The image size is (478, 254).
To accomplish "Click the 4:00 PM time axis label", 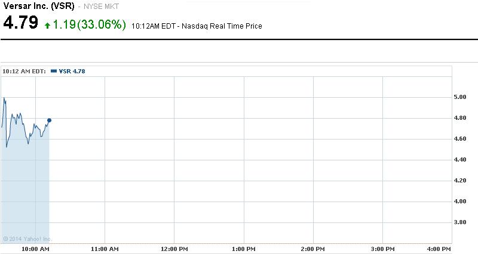I will [x=439, y=248].
